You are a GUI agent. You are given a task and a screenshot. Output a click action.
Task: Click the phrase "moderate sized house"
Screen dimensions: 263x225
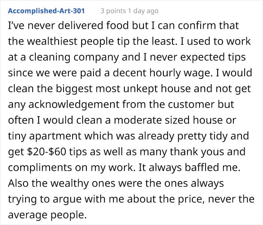(x=168, y=120)
